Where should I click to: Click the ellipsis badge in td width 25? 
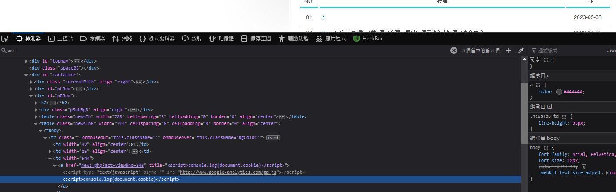(x=135, y=152)
